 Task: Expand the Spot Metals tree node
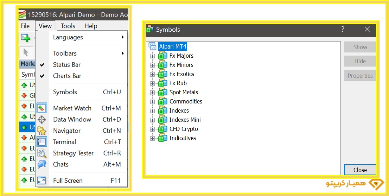click(x=152, y=93)
